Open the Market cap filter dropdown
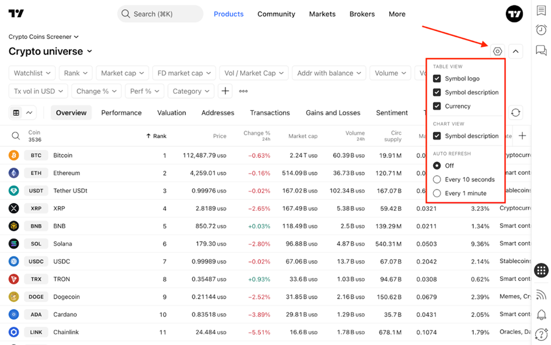This screenshot has width=551, height=345. click(x=122, y=73)
